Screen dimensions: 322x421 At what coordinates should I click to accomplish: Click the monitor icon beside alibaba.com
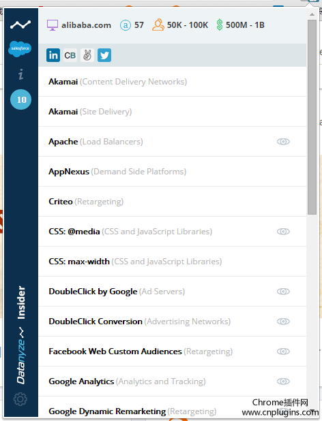53,25
